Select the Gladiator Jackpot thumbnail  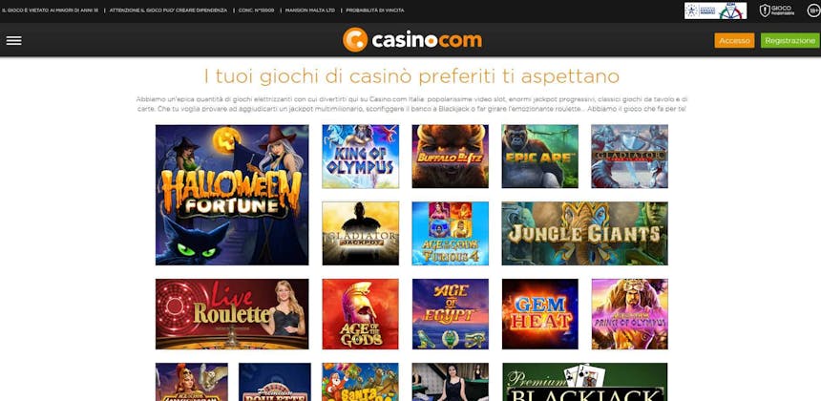360,234
